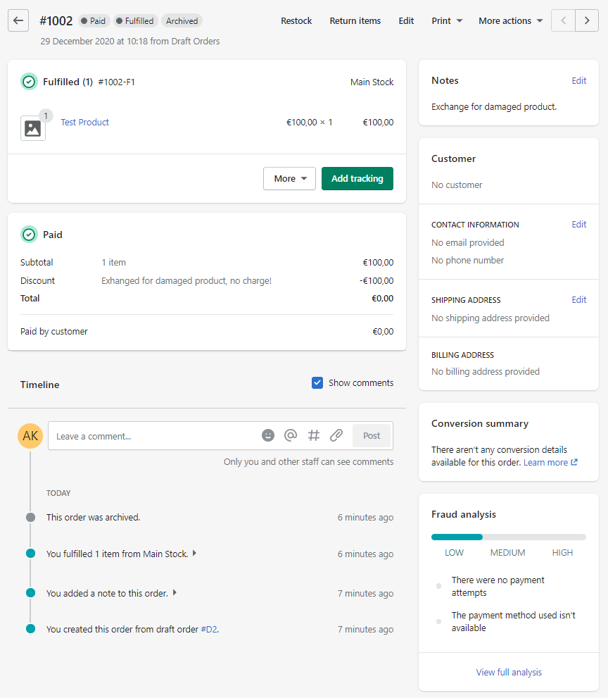Click the Add tracking button
The width and height of the screenshot is (608, 698).
pyautogui.click(x=357, y=179)
